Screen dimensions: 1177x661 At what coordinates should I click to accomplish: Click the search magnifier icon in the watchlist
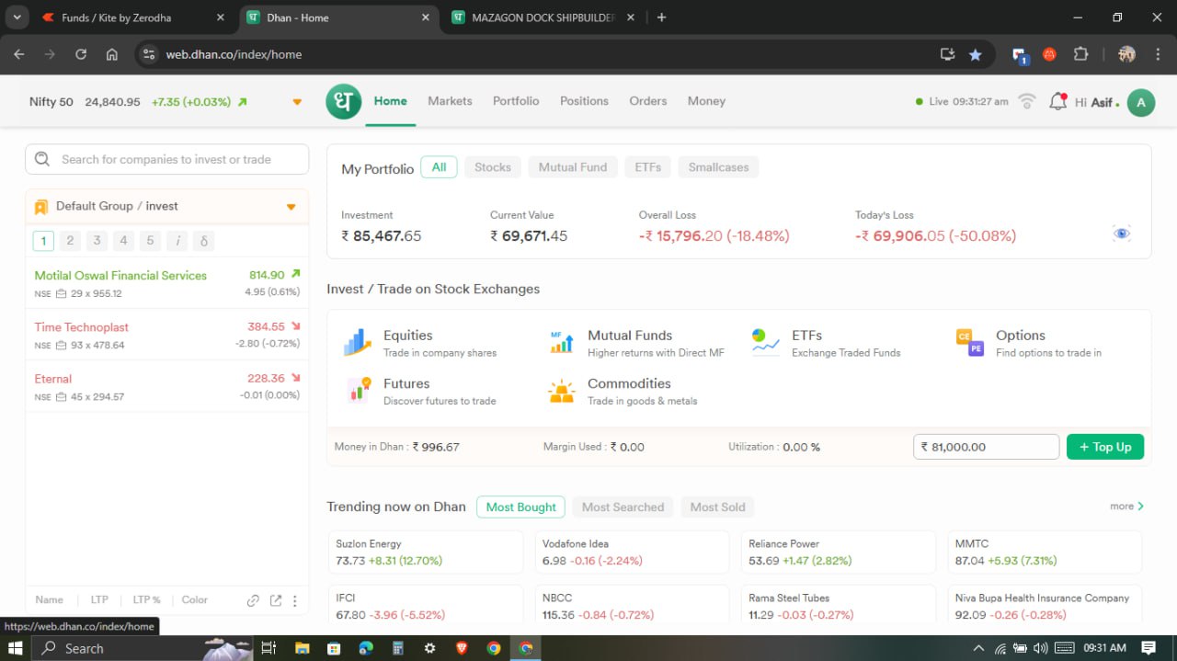[x=42, y=159]
